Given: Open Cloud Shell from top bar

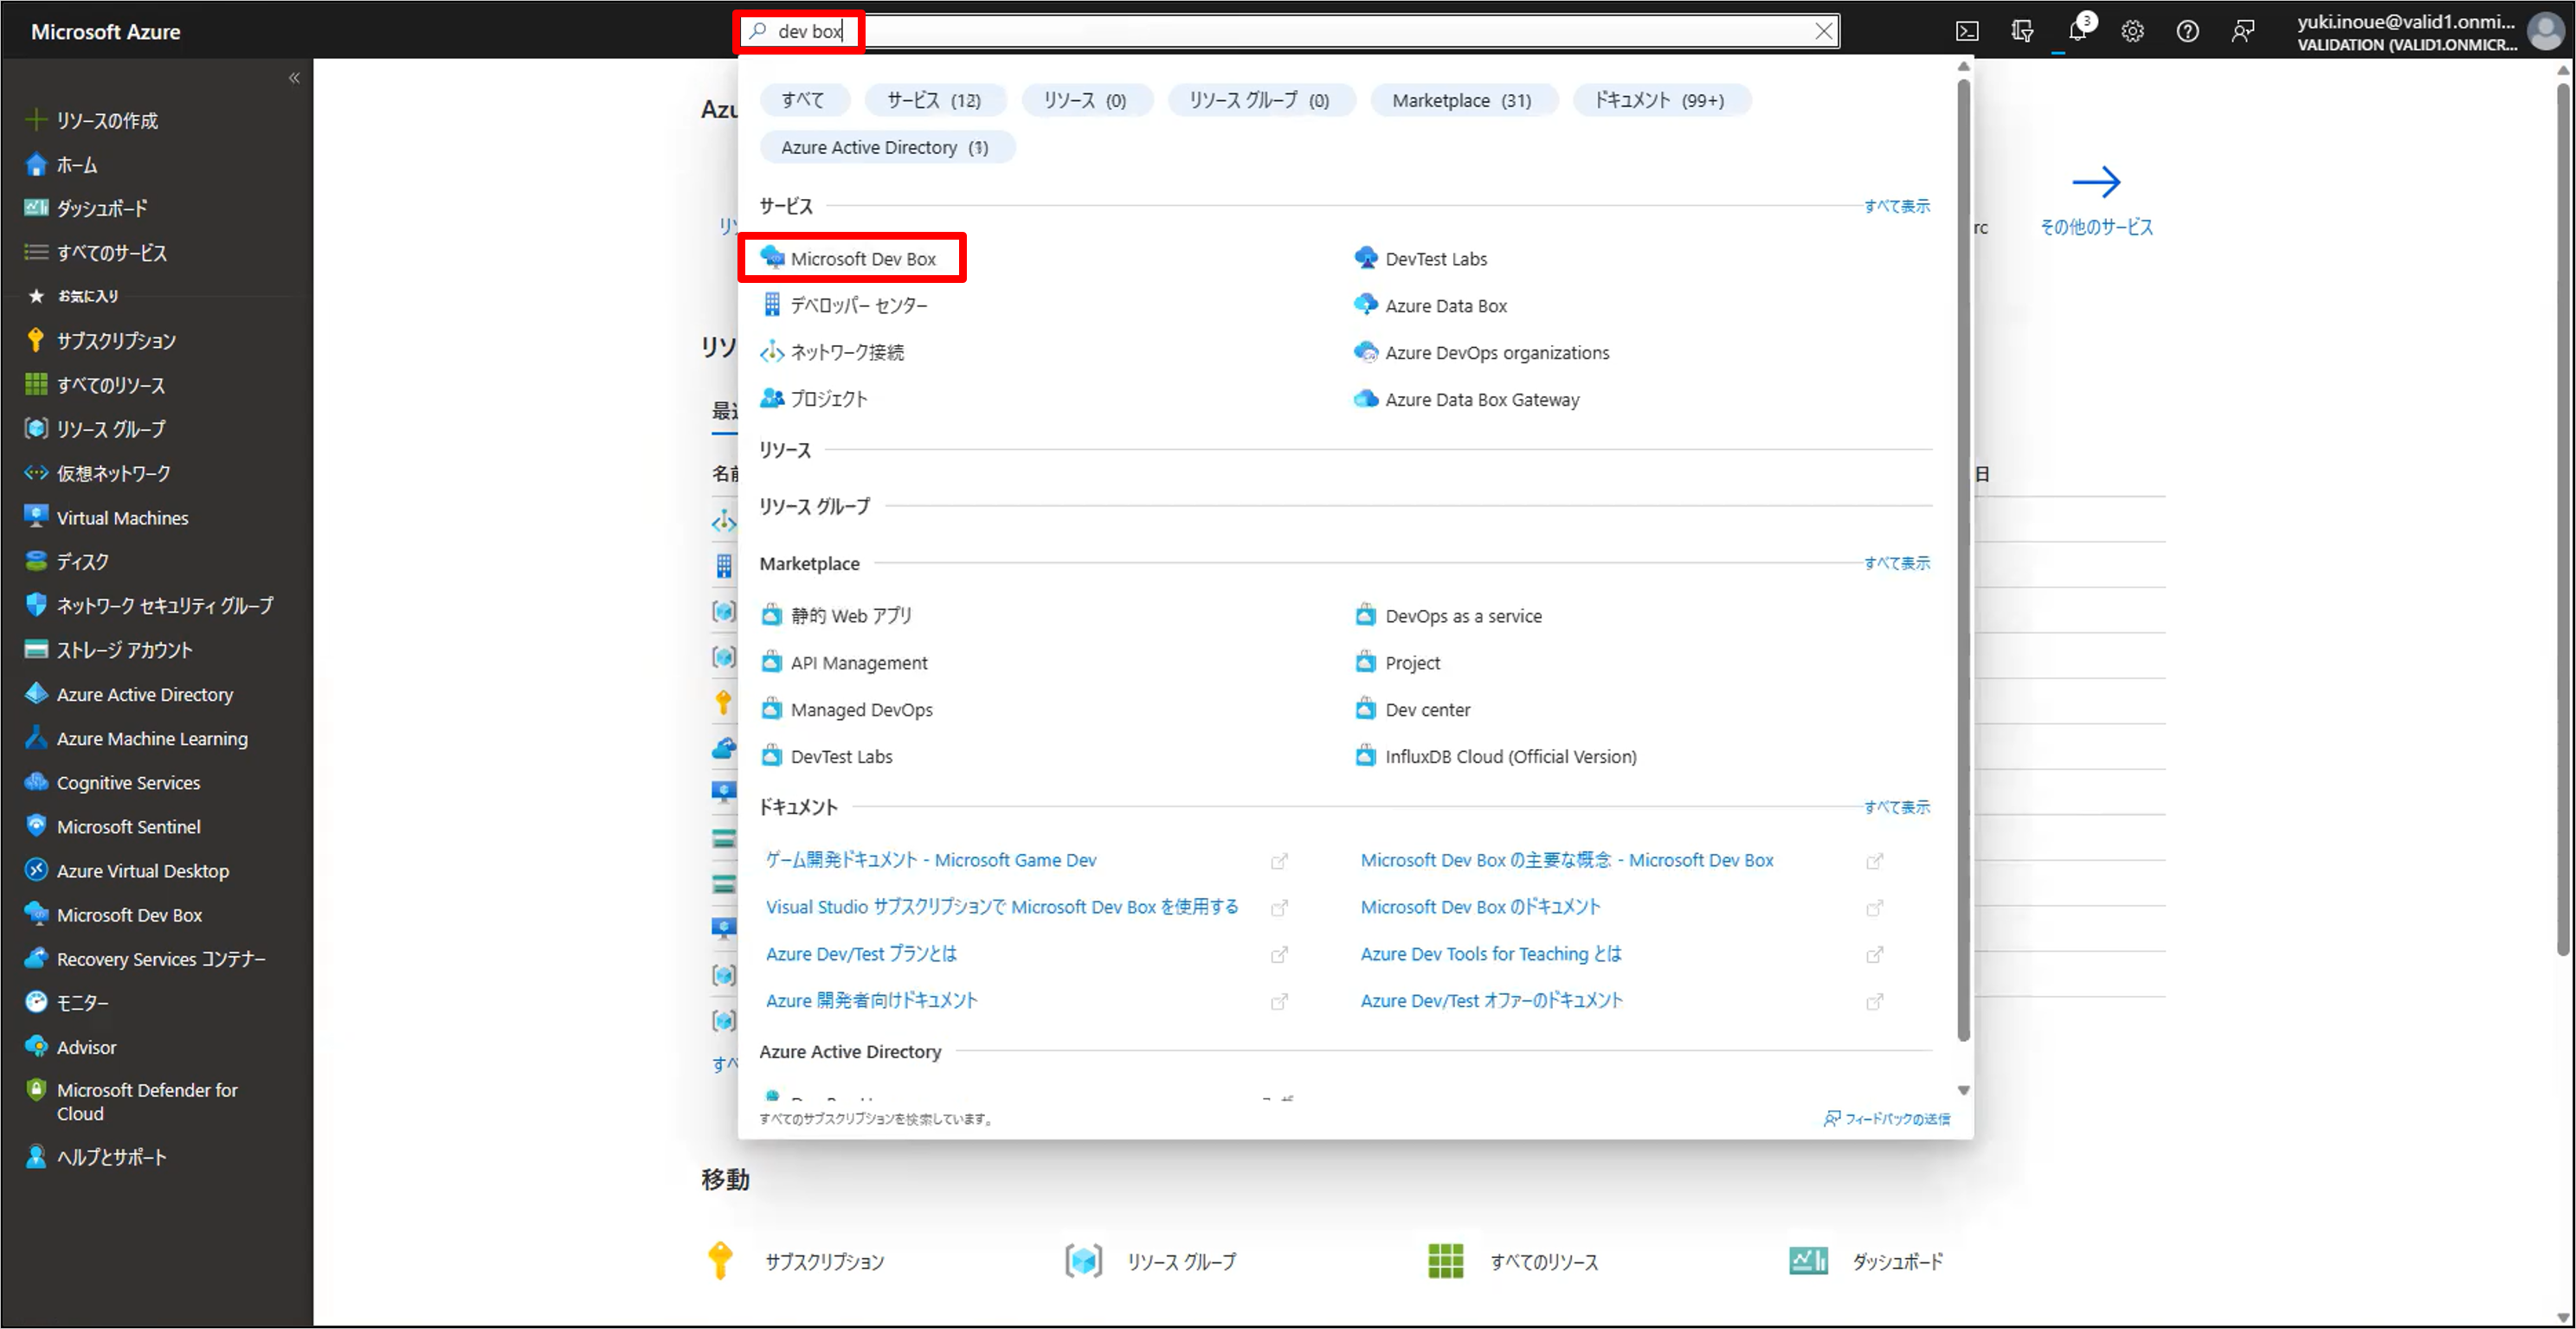Looking at the screenshot, I should pyautogui.click(x=1966, y=31).
